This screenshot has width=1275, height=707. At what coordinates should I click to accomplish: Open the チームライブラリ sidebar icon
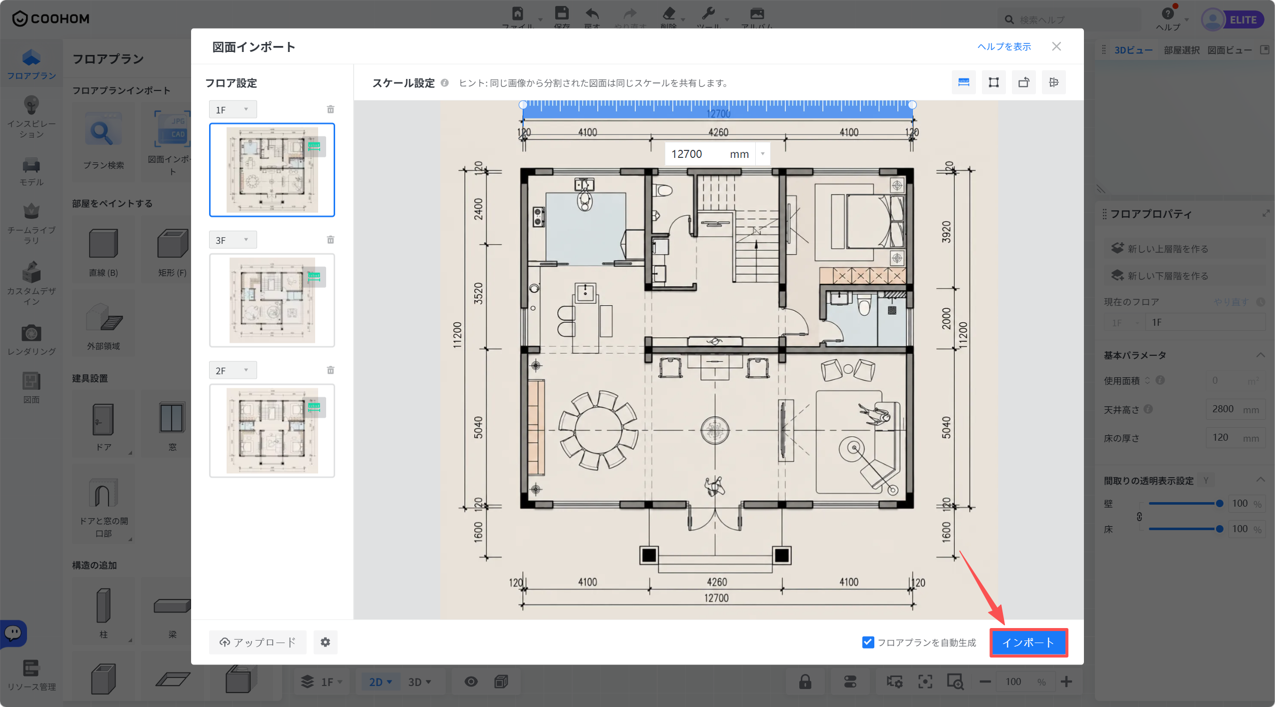[x=31, y=223]
